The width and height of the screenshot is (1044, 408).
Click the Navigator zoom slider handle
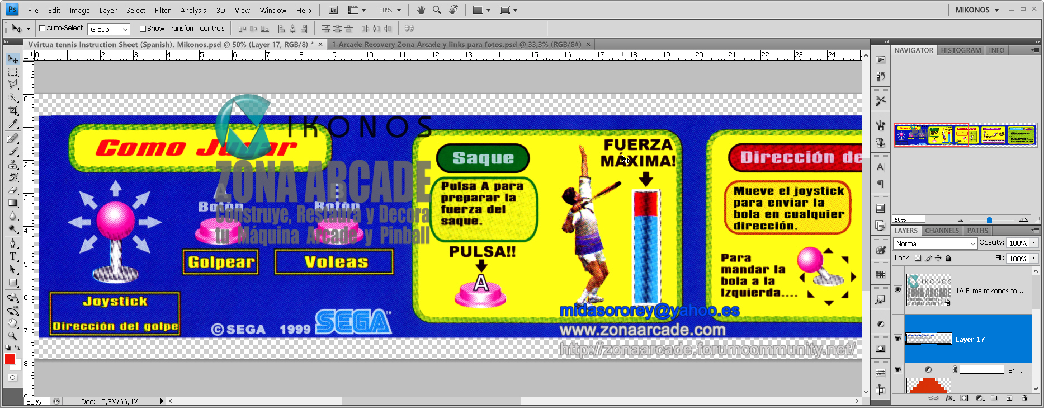[x=989, y=220]
